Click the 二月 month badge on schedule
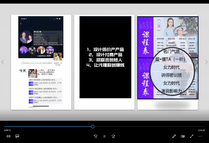 [x=159, y=25]
